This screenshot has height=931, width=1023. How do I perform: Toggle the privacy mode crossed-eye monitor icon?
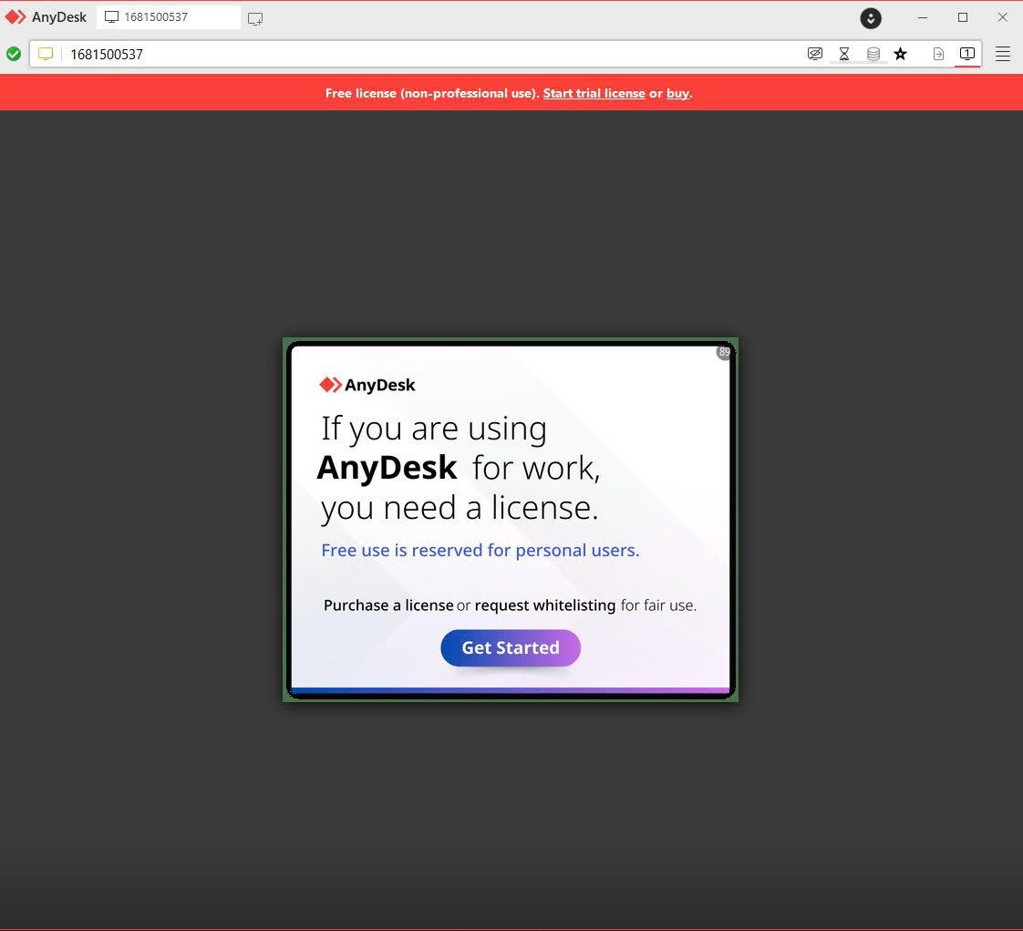click(815, 54)
